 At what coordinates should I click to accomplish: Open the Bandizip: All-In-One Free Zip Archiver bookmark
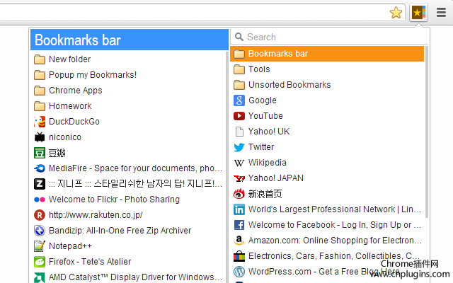(x=120, y=231)
